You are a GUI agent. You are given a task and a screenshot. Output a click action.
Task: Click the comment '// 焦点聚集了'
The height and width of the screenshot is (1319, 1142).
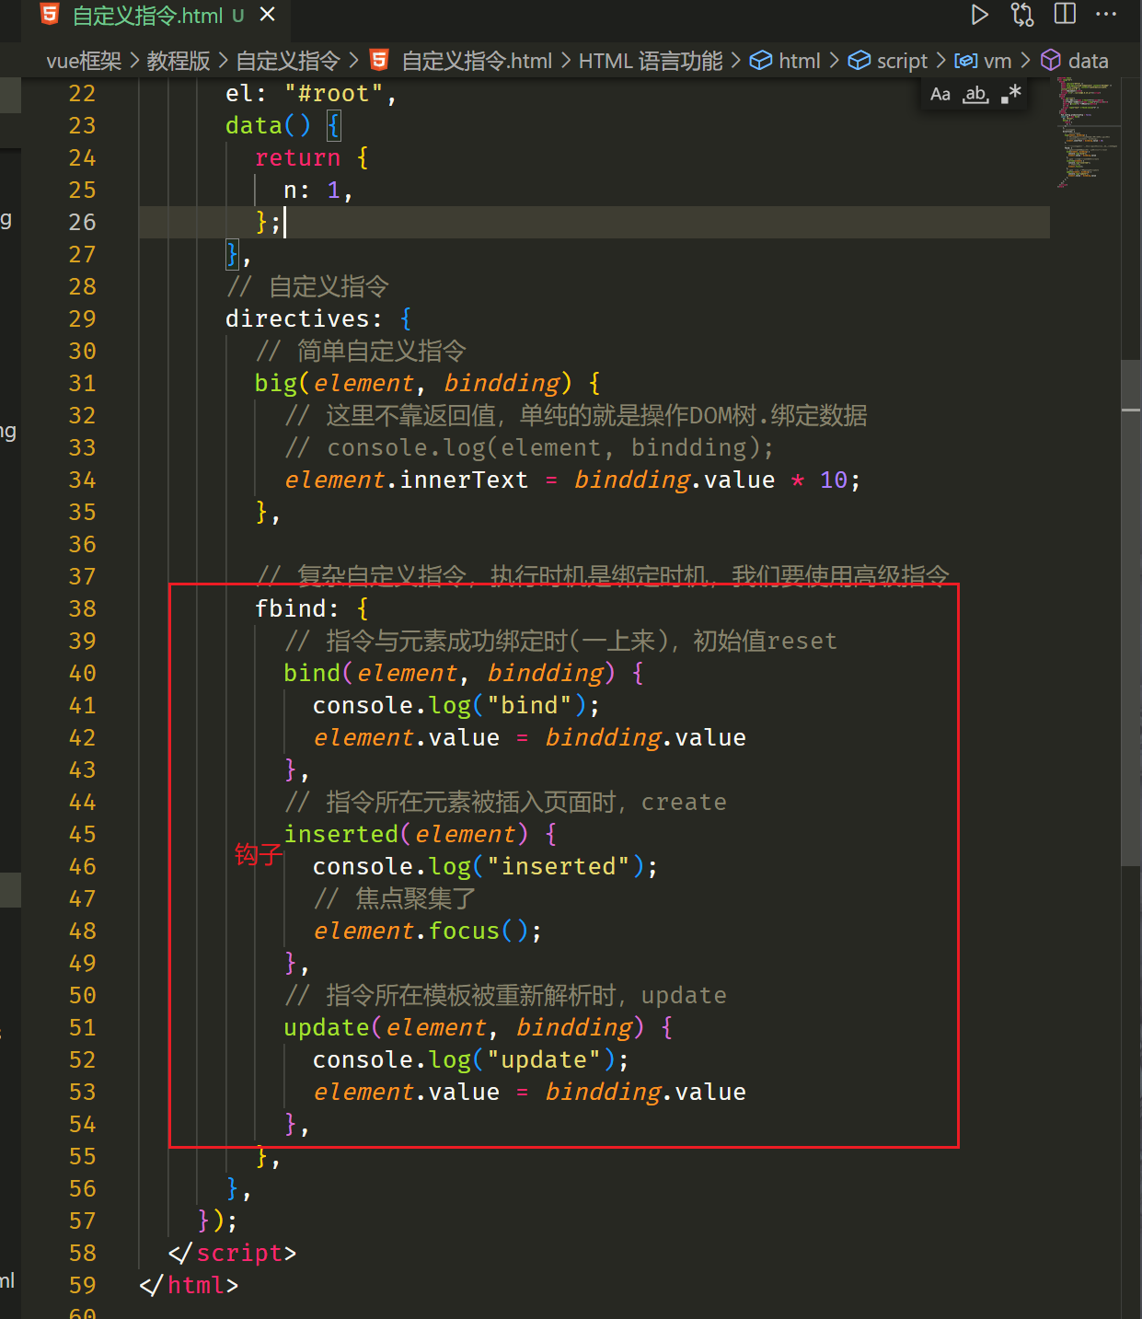pyautogui.click(x=395, y=898)
